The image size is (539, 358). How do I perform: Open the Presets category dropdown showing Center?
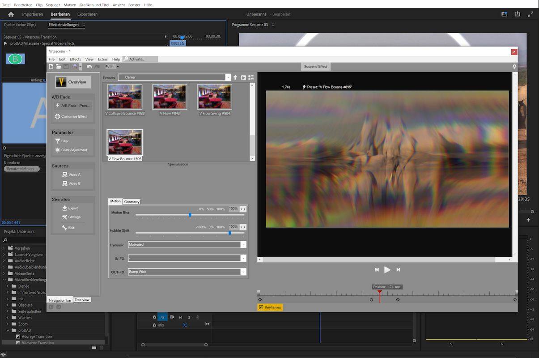[174, 77]
